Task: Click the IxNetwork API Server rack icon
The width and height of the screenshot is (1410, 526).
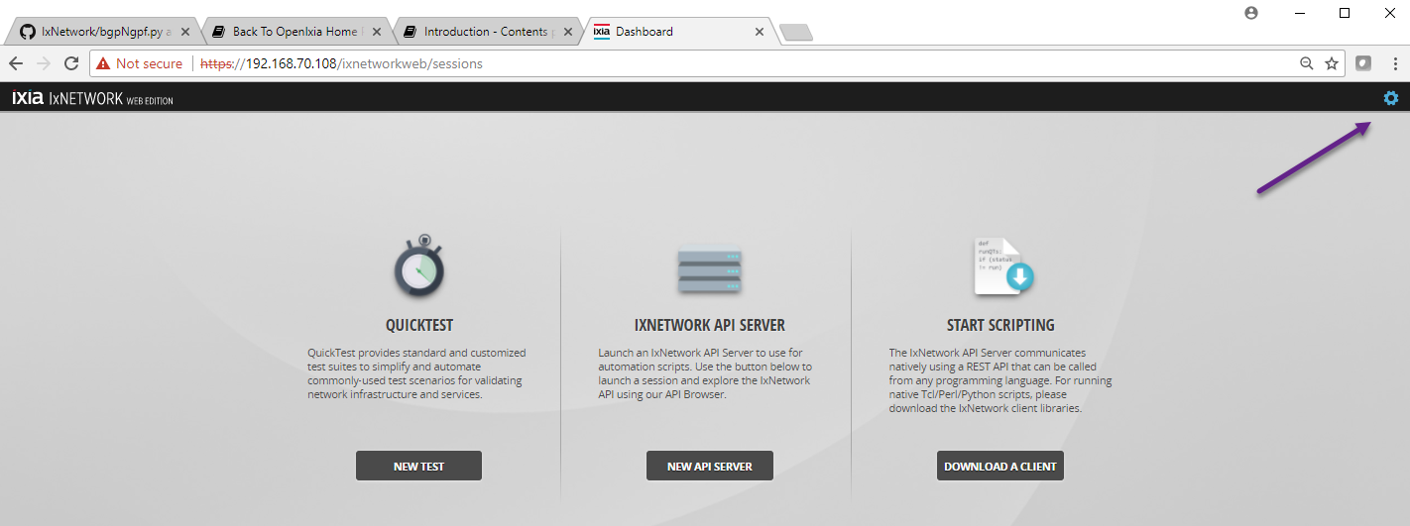Action: (x=709, y=269)
